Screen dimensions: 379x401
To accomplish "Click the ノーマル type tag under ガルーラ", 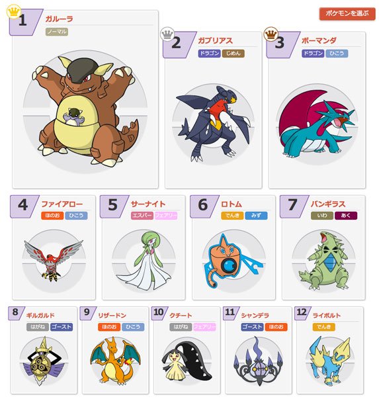I will click(57, 32).
